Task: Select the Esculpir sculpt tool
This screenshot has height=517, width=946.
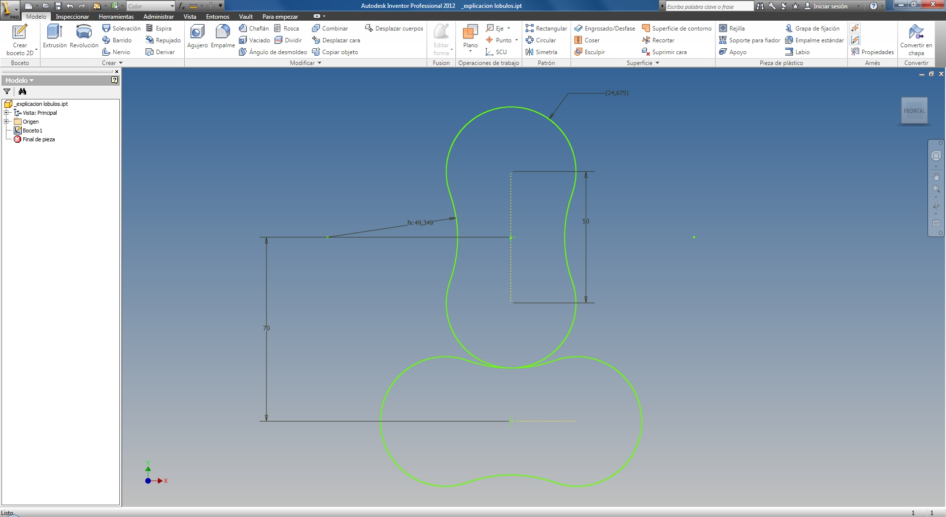Action: 589,52
